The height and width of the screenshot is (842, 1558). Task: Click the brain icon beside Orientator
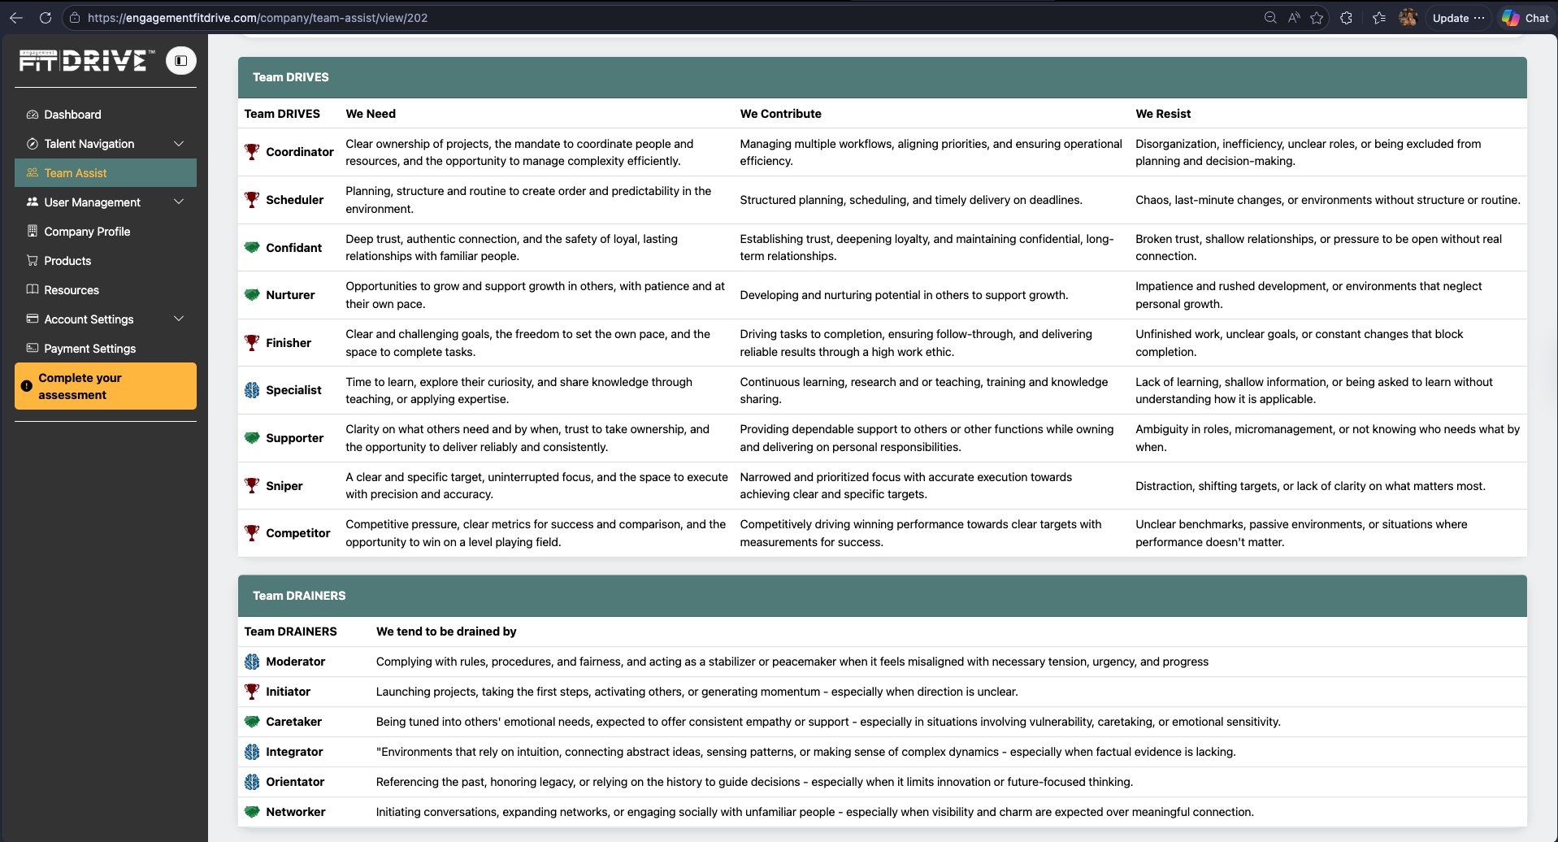(x=252, y=782)
